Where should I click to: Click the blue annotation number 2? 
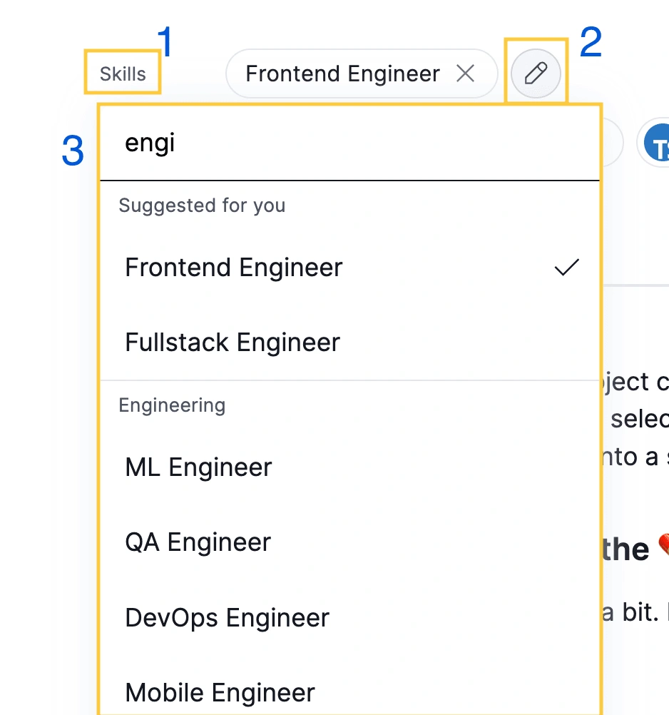pos(591,41)
